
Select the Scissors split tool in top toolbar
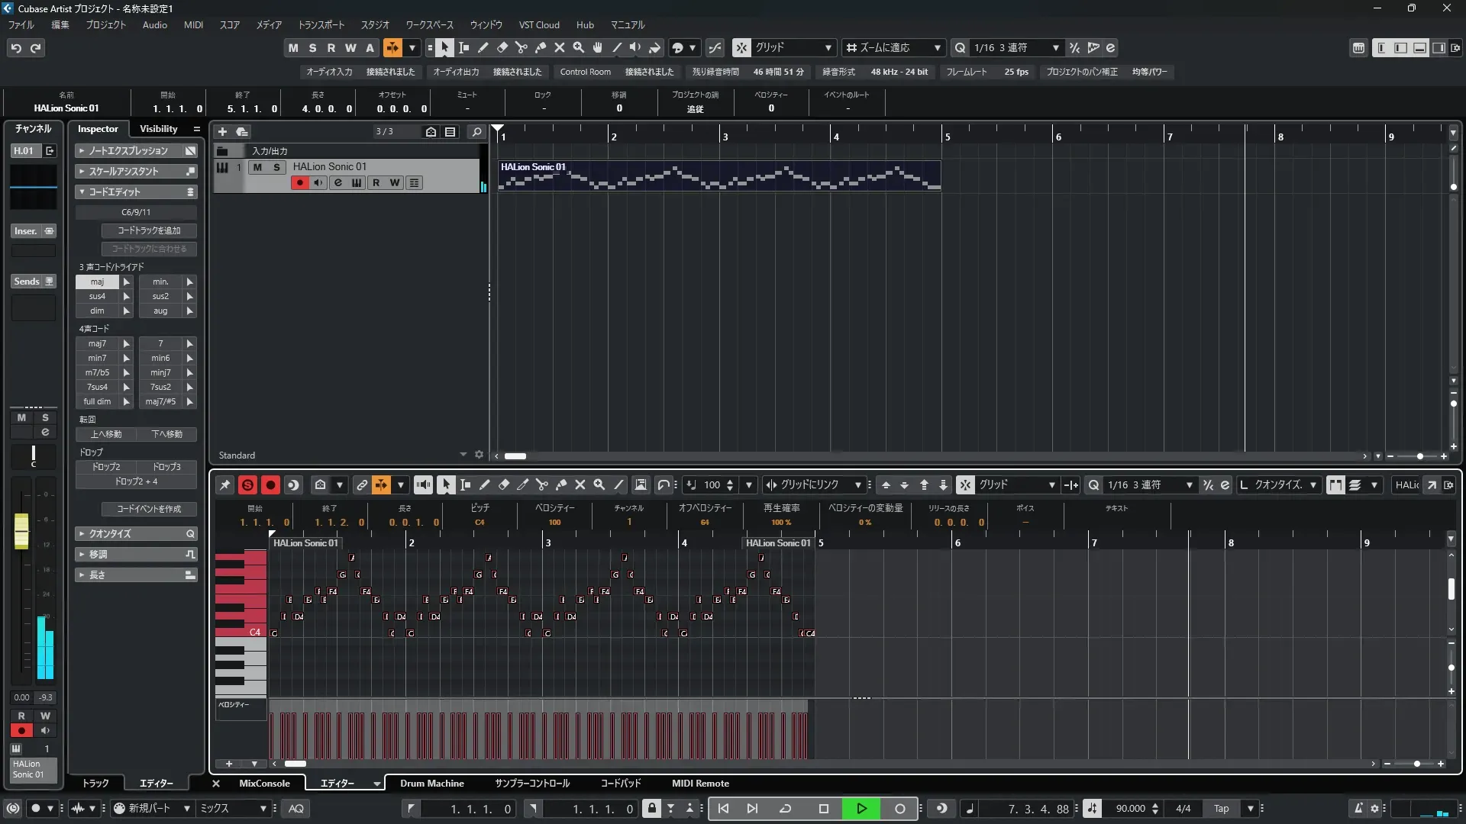click(x=521, y=48)
